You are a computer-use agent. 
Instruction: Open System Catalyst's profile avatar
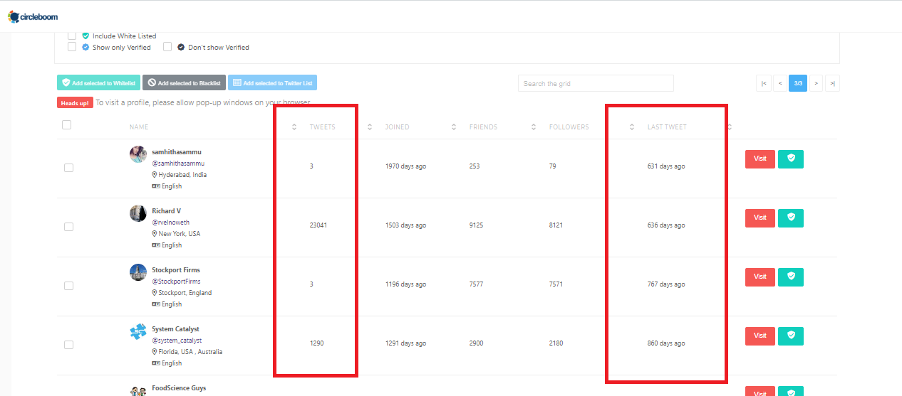click(x=138, y=331)
